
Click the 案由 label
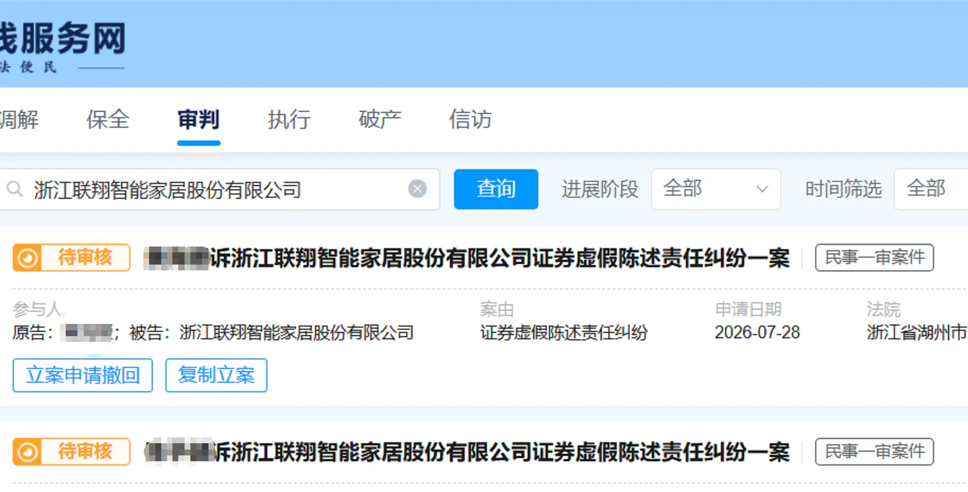click(497, 309)
